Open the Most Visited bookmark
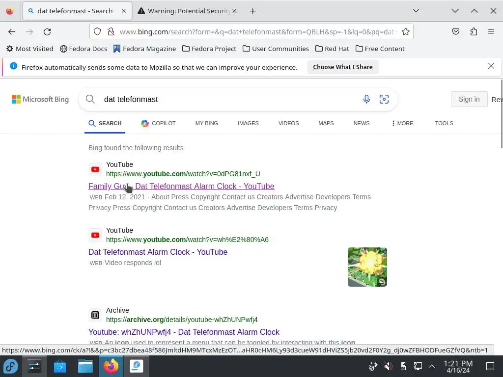The width and height of the screenshot is (503, 377). (29, 49)
